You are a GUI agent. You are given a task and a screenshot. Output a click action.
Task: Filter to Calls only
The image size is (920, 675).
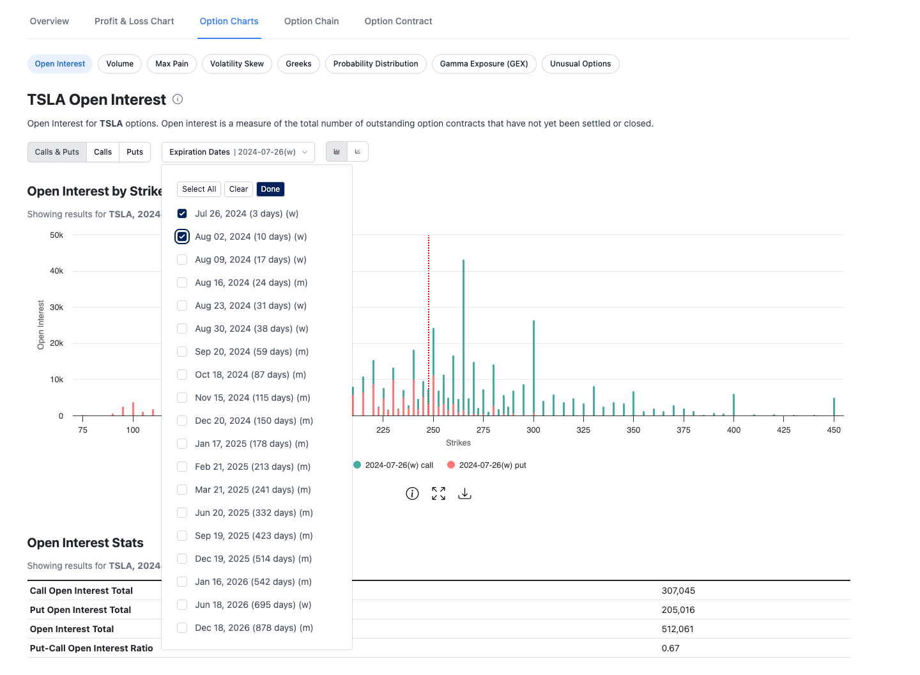pos(103,152)
